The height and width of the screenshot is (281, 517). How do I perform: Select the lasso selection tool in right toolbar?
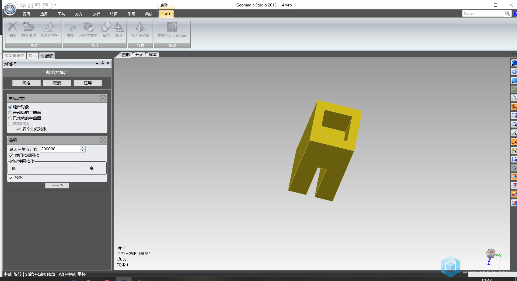point(514,150)
